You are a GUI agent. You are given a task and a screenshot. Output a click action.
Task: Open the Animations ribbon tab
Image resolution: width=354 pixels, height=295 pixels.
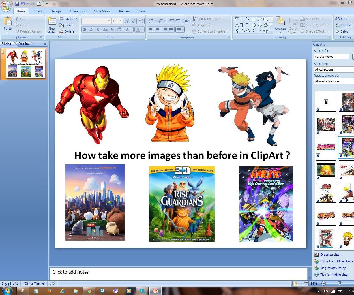(77, 11)
